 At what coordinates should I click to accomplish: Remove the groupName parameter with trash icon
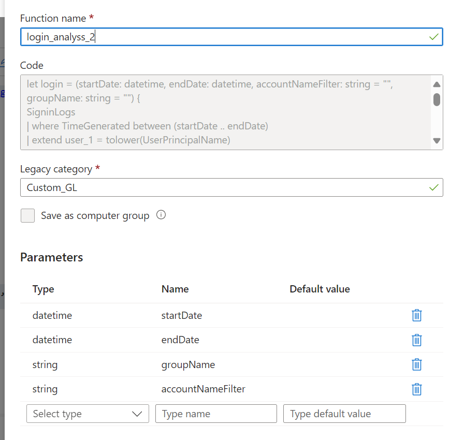(417, 364)
